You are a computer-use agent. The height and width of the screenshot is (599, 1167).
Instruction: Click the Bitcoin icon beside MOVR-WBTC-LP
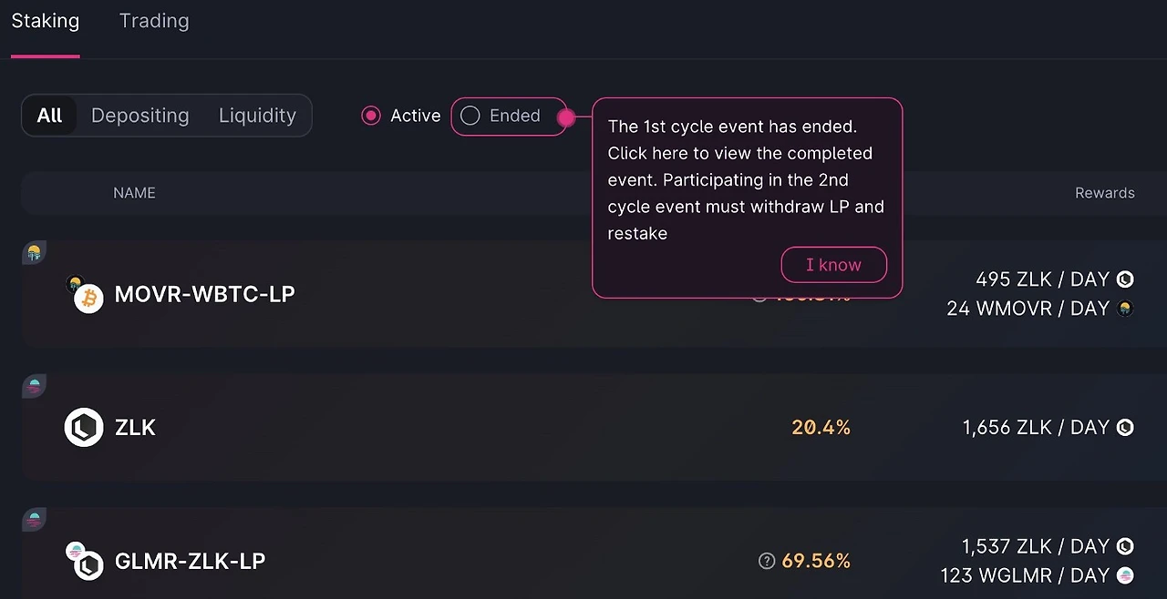88,297
